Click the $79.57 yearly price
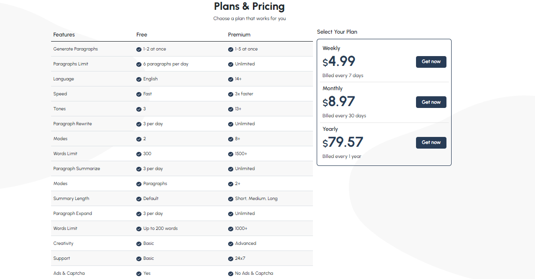 pyautogui.click(x=342, y=142)
